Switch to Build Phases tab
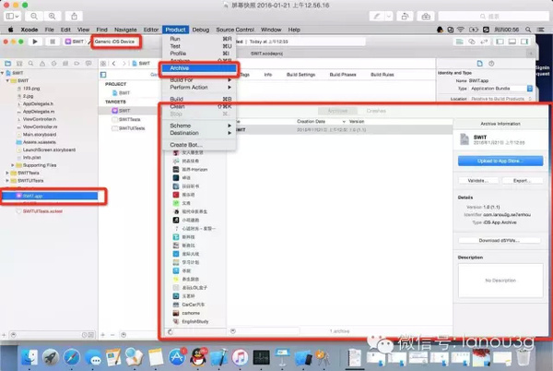Screen dimensions: 553x371 pos(343,75)
